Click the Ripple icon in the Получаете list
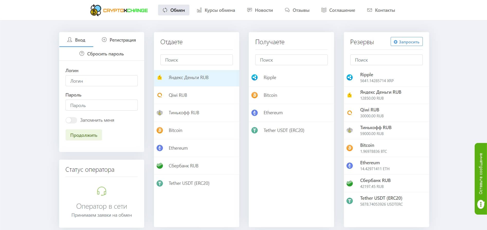The height and width of the screenshot is (230, 487). coord(254,78)
